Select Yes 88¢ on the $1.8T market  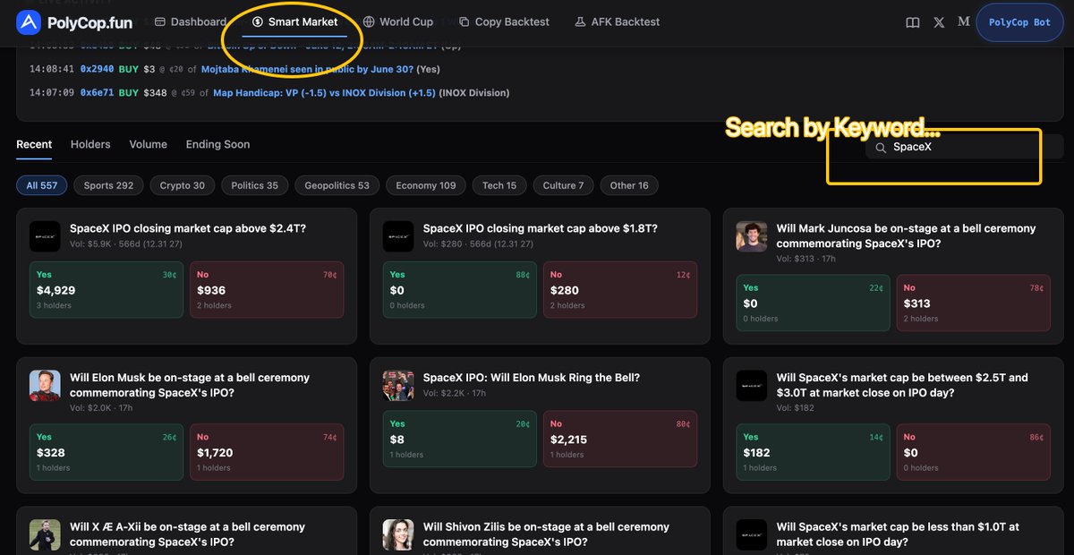460,290
